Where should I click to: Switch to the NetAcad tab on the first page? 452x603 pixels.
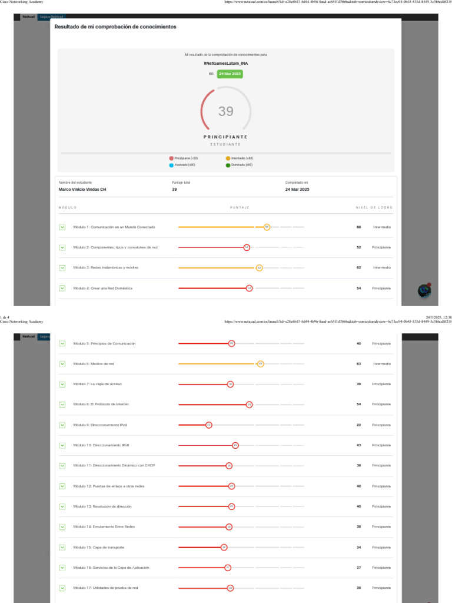point(28,16)
